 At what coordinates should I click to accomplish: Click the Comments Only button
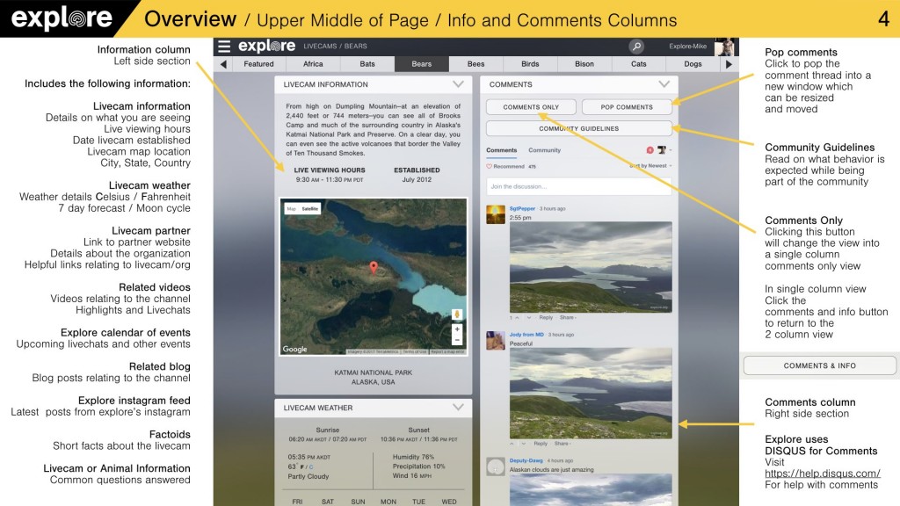click(531, 107)
